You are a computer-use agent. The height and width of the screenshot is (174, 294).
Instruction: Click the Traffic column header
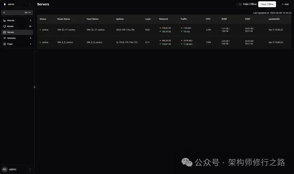[x=184, y=19]
